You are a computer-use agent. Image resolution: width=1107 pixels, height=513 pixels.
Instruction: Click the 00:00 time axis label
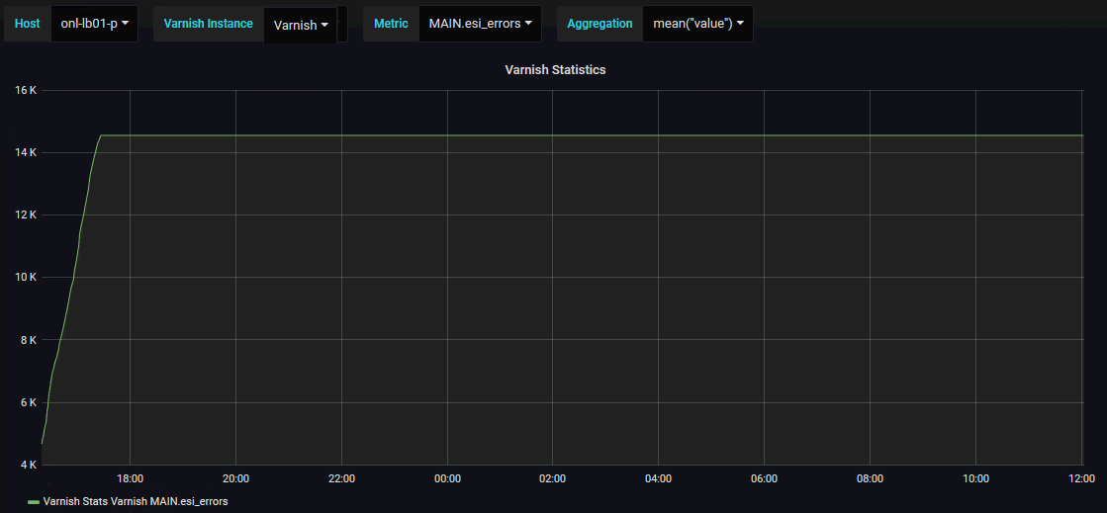click(447, 478)
